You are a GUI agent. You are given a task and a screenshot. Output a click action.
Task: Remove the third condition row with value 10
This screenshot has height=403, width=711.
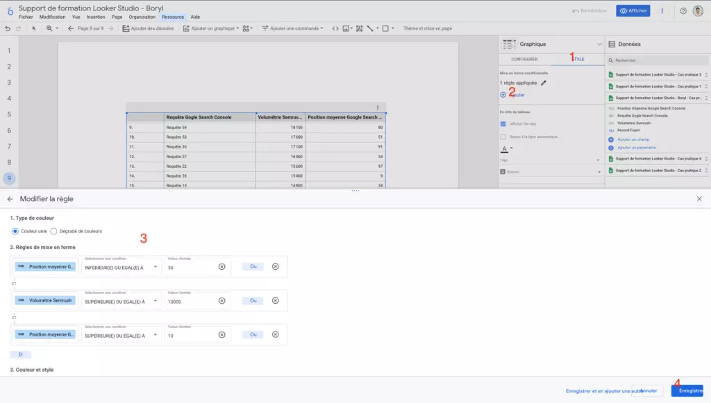[275, 334]
